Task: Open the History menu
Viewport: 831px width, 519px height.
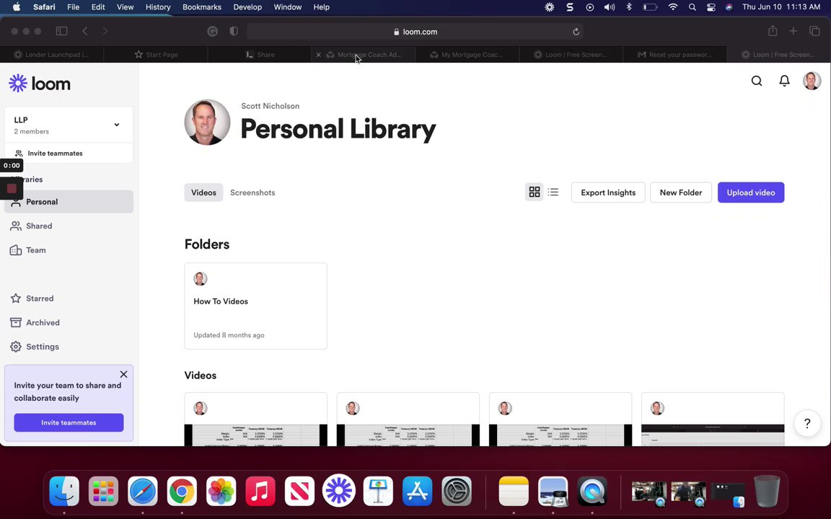Action: tap(158, 7)
